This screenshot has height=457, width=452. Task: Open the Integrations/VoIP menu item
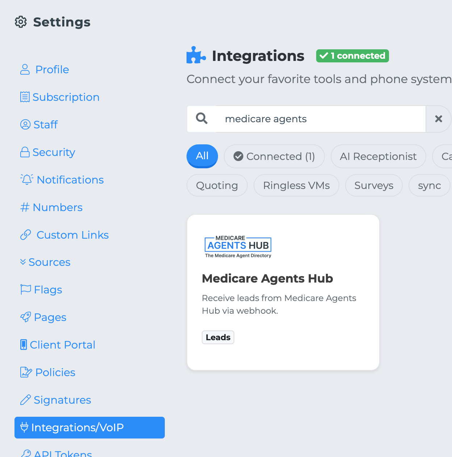click(89, 427)
